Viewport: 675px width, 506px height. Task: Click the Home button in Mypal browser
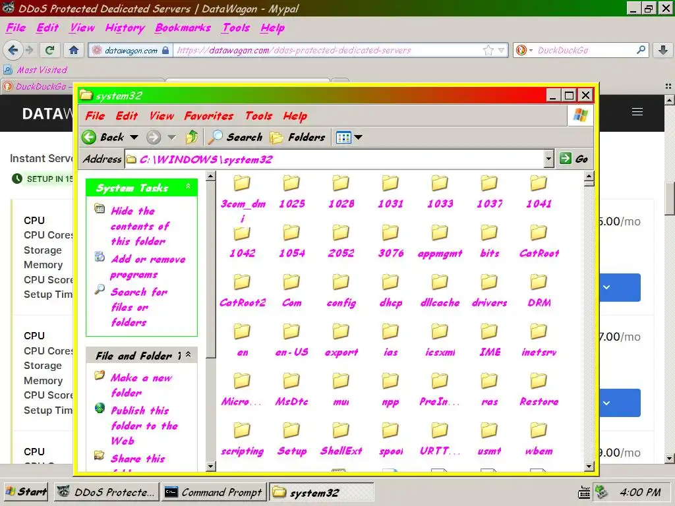click(x=74, y=50)
